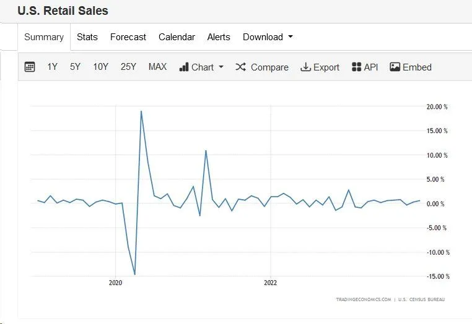Image resolution: width=472 pixels, height=324 pixels.
Task: Go to the Forecast tab
Action: point(128,37)
